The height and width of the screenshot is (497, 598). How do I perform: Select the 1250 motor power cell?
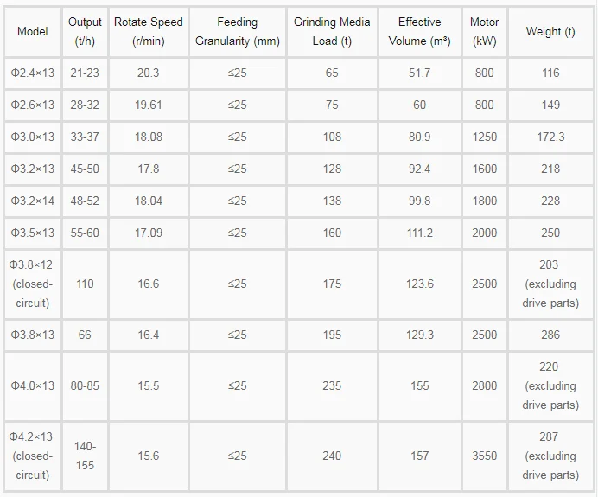tap(484, 137)
